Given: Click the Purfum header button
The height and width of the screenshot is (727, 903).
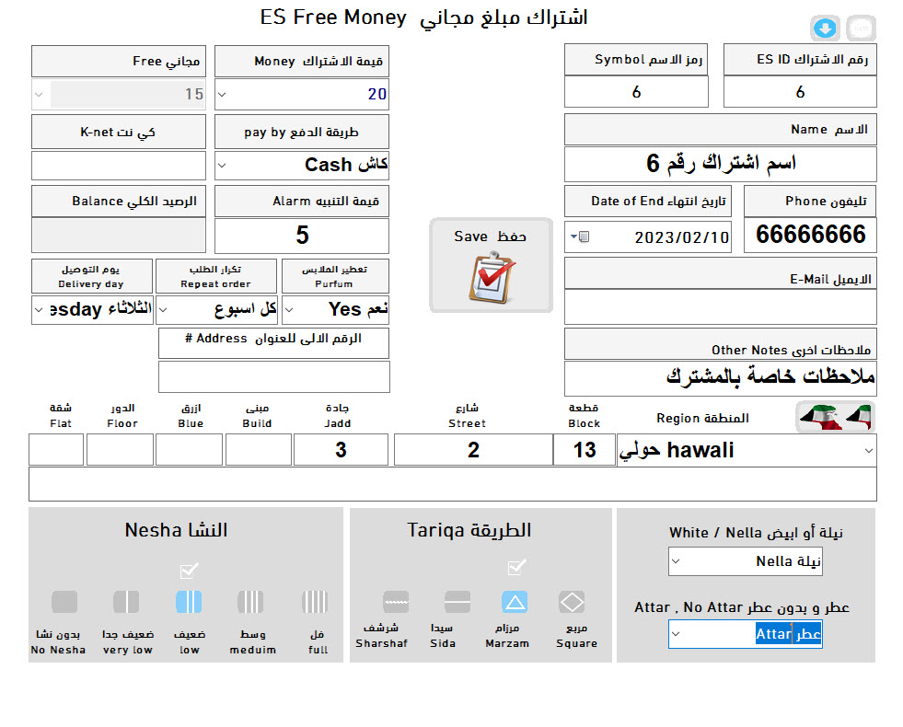Looking at the screenshot, I should click(x=335, y=276).
